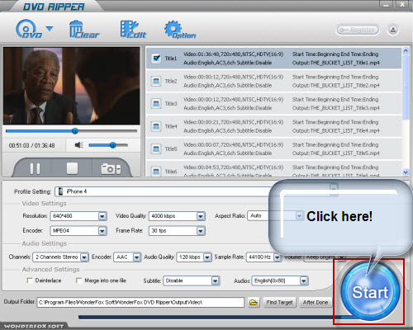Check the Title5 checkbox
Image resolution: width=413 pixels, height=330 pixels.
156,148
